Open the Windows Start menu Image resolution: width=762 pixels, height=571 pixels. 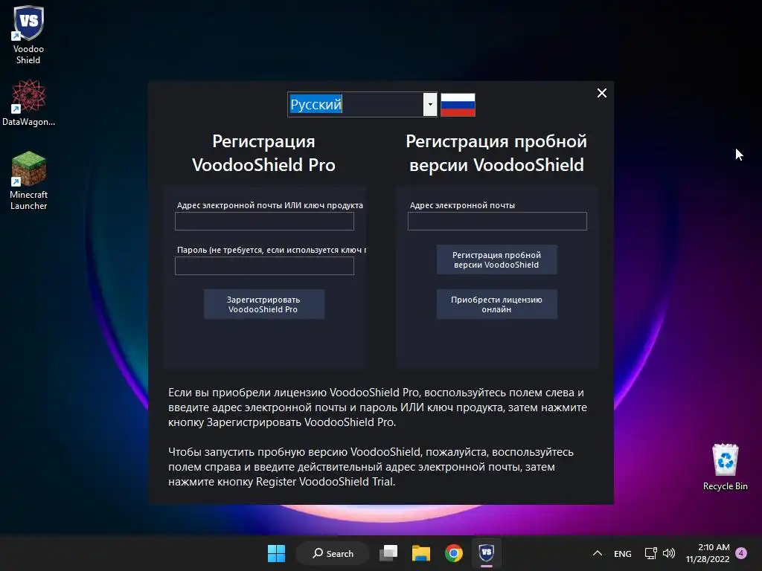pyautogui.click(x=277, y=553)
